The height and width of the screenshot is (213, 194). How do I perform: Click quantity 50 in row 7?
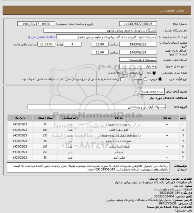point(45,158)
